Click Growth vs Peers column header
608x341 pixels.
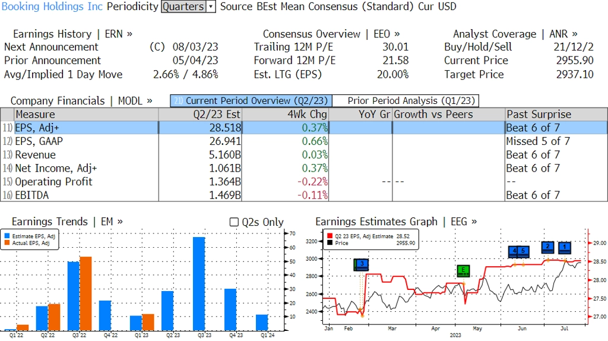coord(449,115)
